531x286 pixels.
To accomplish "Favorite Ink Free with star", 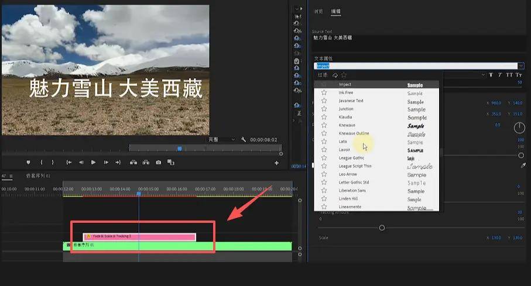I will click(324, 92).
